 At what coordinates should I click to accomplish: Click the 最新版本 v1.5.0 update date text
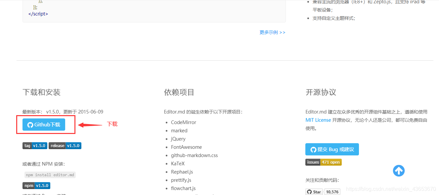point(63,112)
